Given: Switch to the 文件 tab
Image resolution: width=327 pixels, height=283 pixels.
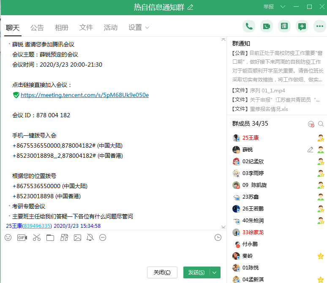Looking at the screenshot, I should coord(86,28).
